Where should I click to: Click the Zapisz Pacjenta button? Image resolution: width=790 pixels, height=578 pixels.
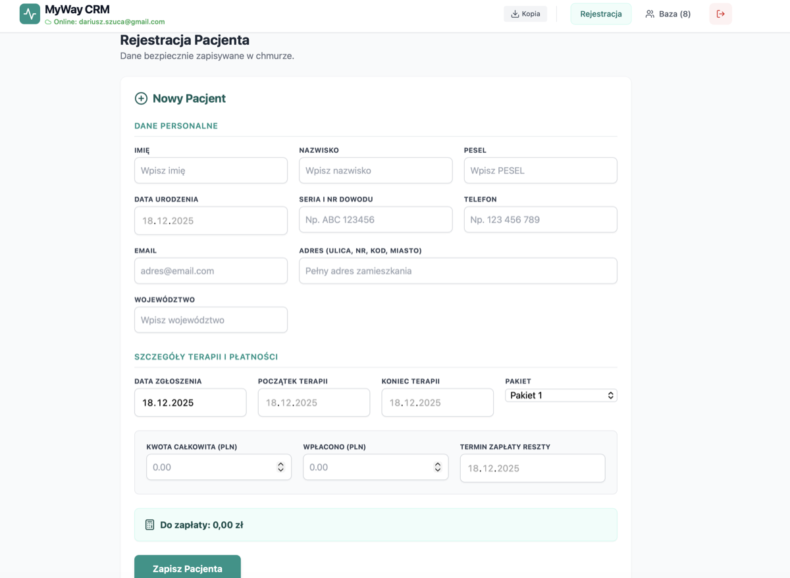point(187,567)
